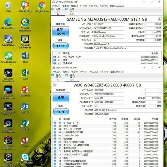
Task: Open ヘルプ(H) menu in top window
Action: (104, 6)
